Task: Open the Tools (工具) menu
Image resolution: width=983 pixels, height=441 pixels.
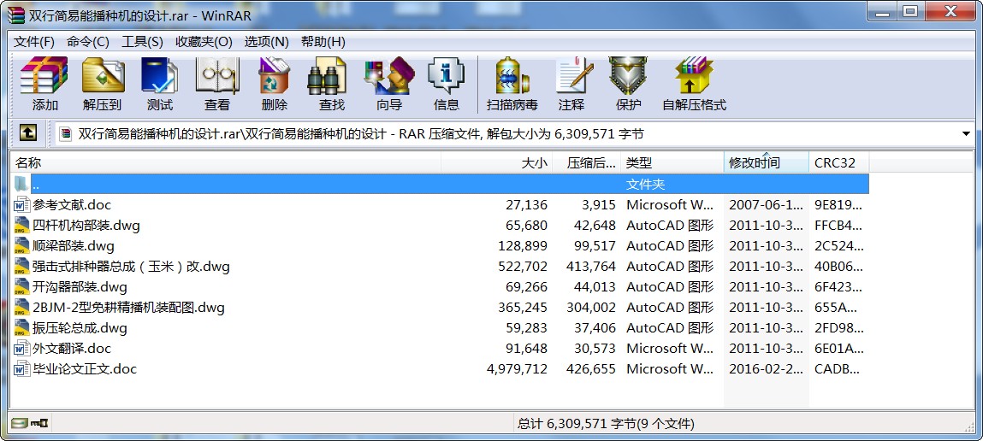Action: [x=142, y=42]
